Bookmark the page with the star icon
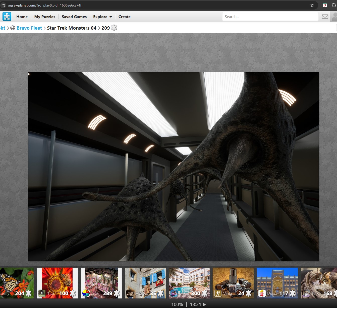Image resolution: width=337 pixels, height=309 pixels. coord(312,5)
